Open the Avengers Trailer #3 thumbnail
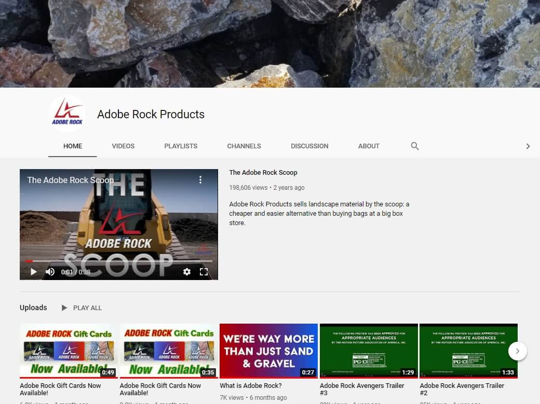Screen dimensions: 540x404 pyautogui.click(x=369, y=351)
